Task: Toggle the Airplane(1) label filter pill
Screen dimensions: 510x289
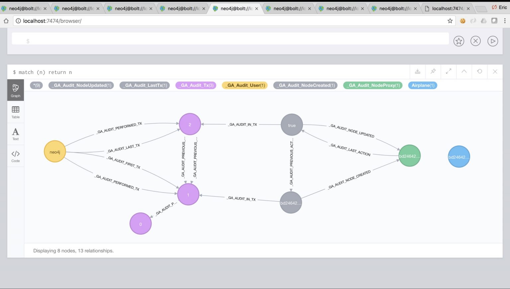Action: (x=422, y=85)
